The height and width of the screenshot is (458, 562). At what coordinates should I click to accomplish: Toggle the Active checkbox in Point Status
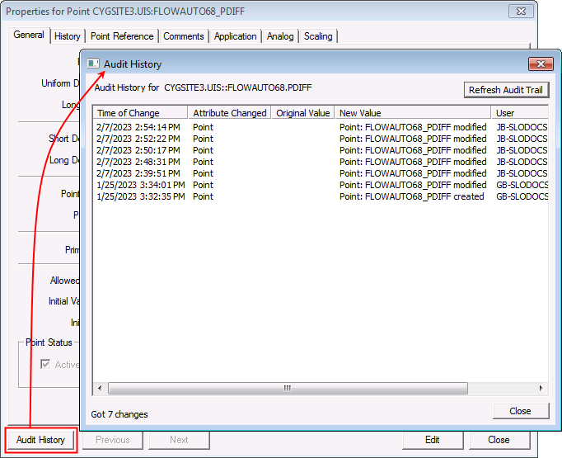[x=45, y=364]
